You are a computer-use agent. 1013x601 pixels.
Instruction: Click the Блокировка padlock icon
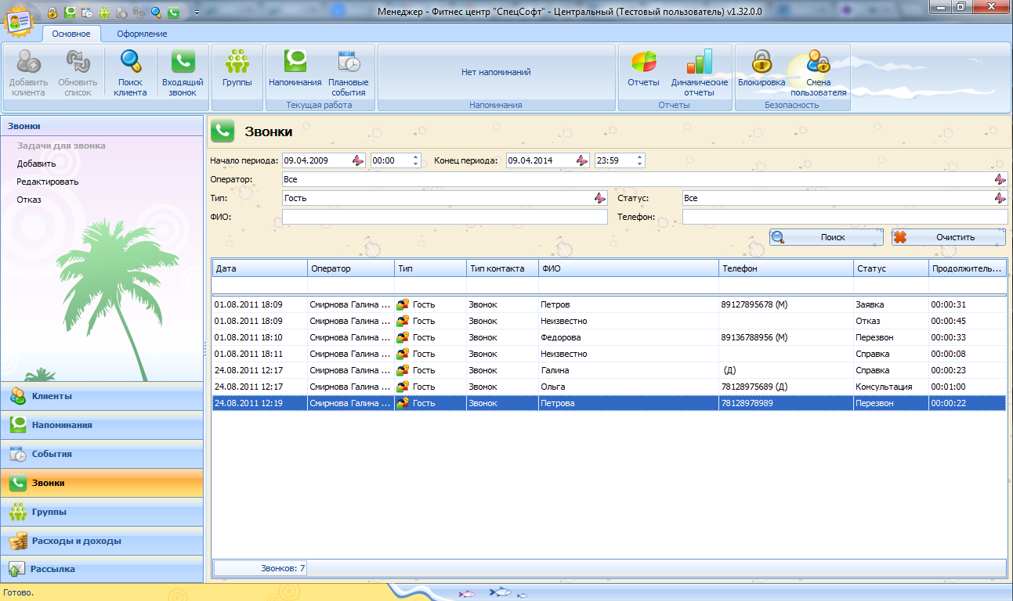[x=761, y=63]
